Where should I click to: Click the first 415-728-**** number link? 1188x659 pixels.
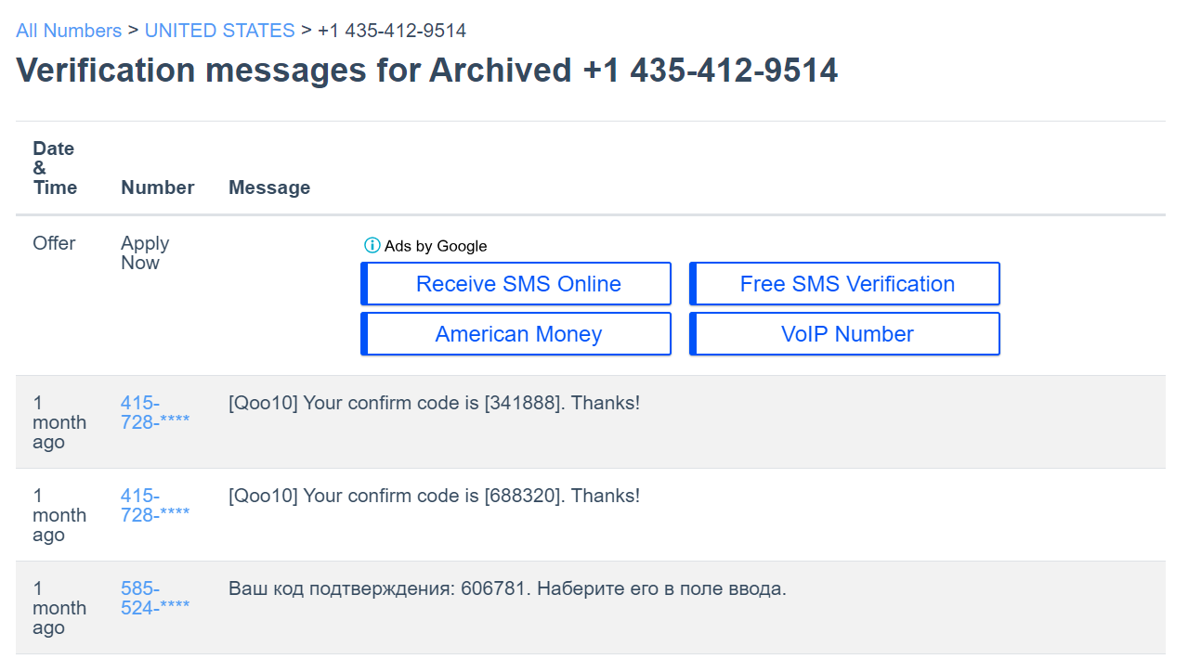point(154,412)
